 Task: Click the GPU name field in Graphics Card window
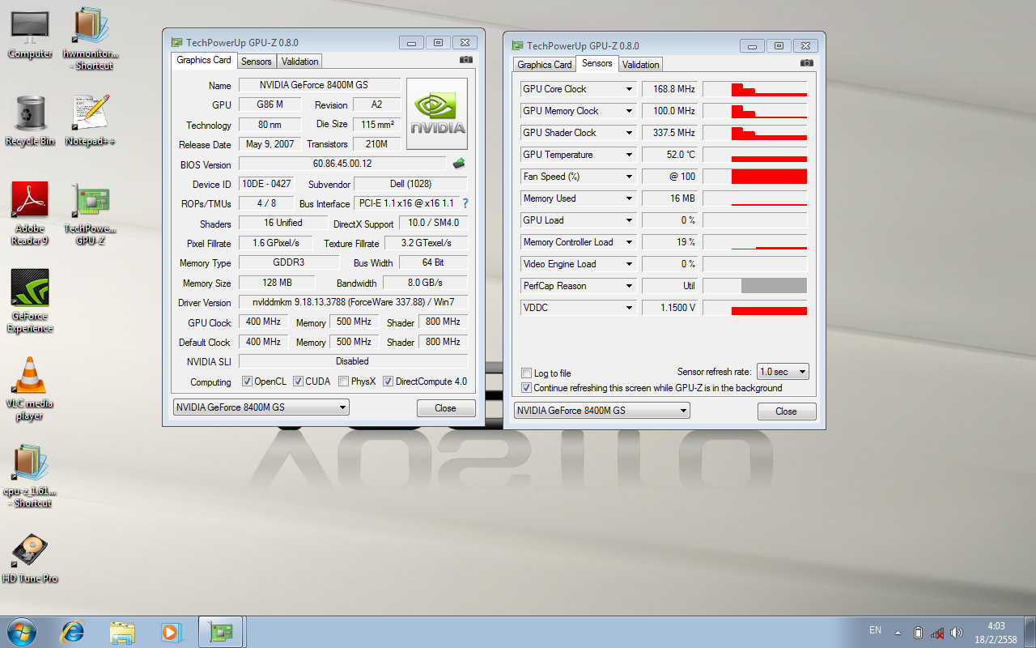(320, 85)
